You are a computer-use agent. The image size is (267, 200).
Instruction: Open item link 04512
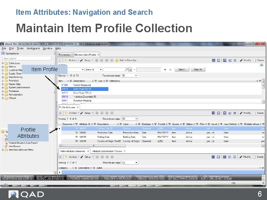(x=65, y=93)
